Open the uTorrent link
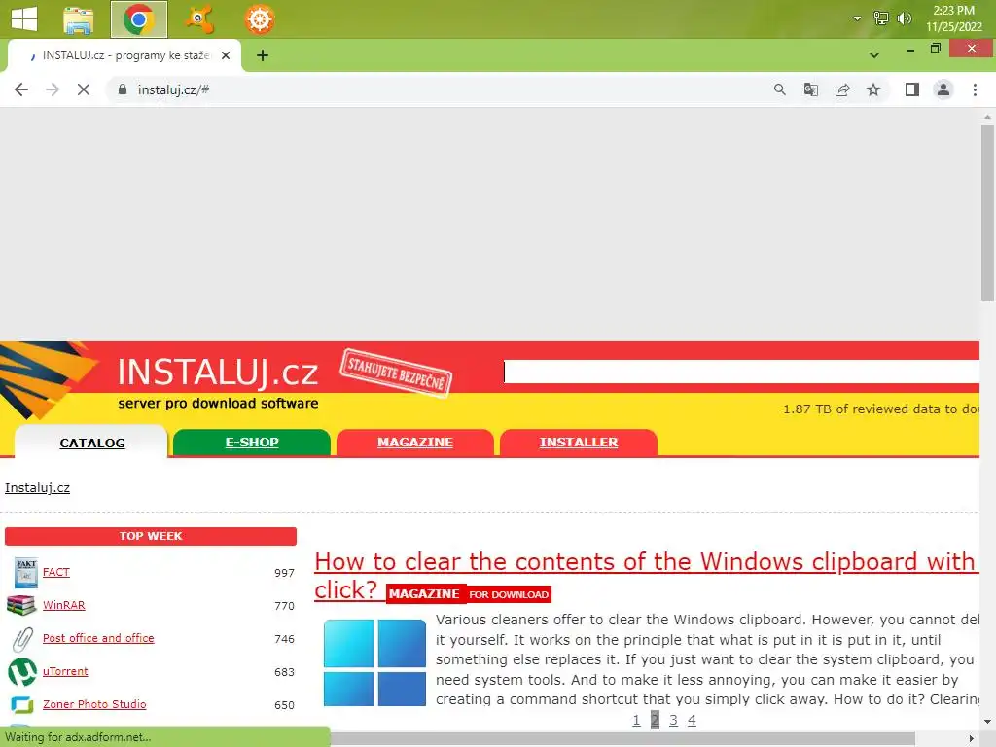Viewport: 996px width, 747px height. click(x=65, y=671)
